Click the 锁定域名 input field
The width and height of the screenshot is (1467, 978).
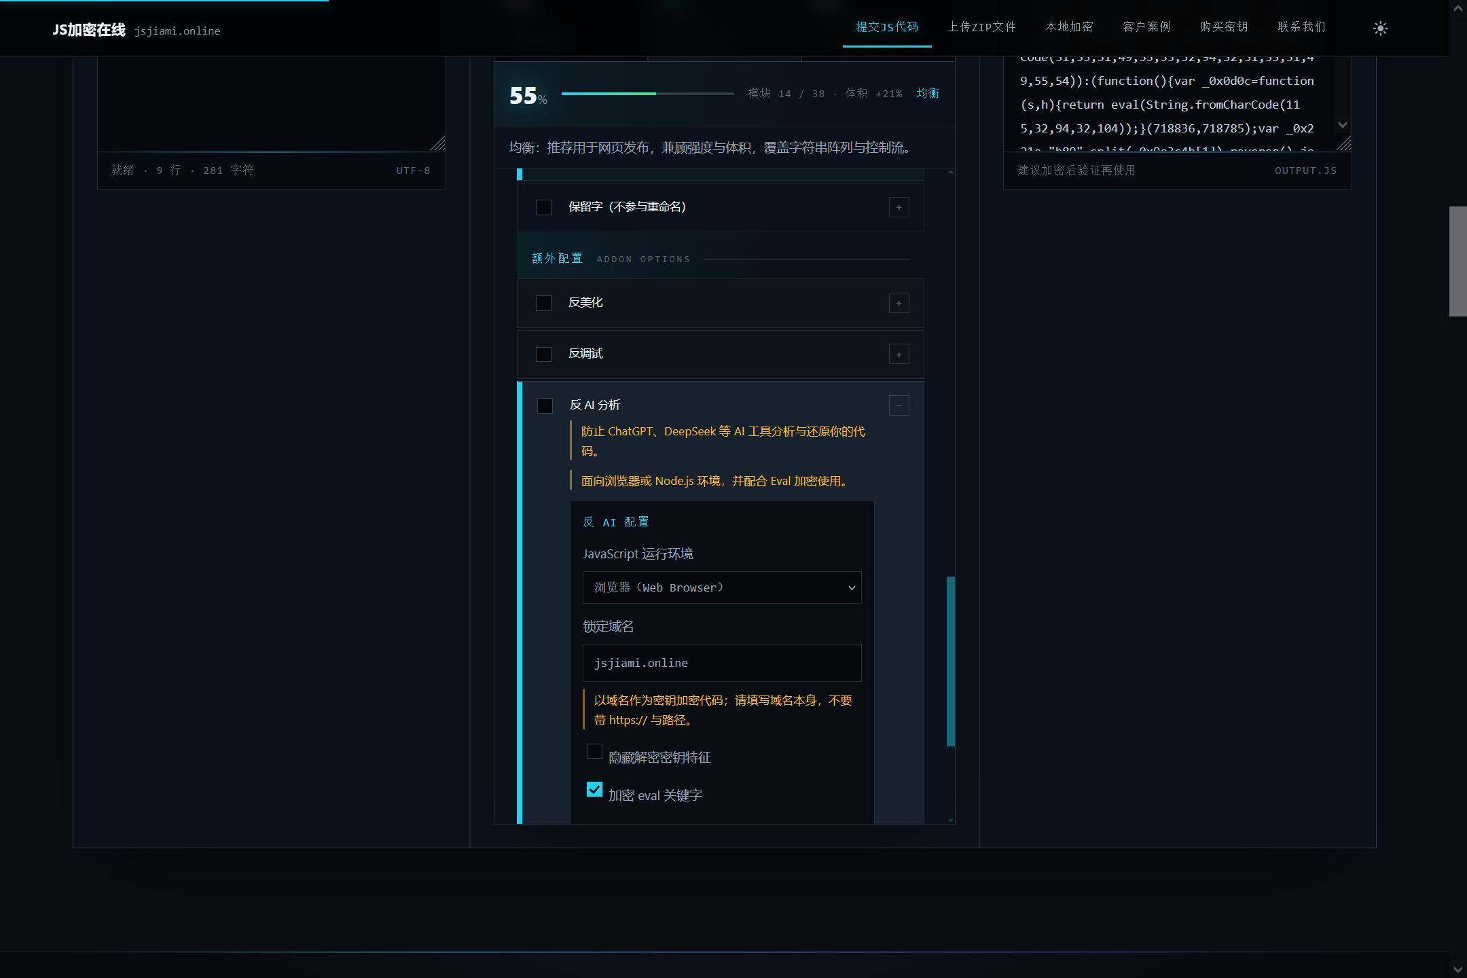(x=722, y=663)
